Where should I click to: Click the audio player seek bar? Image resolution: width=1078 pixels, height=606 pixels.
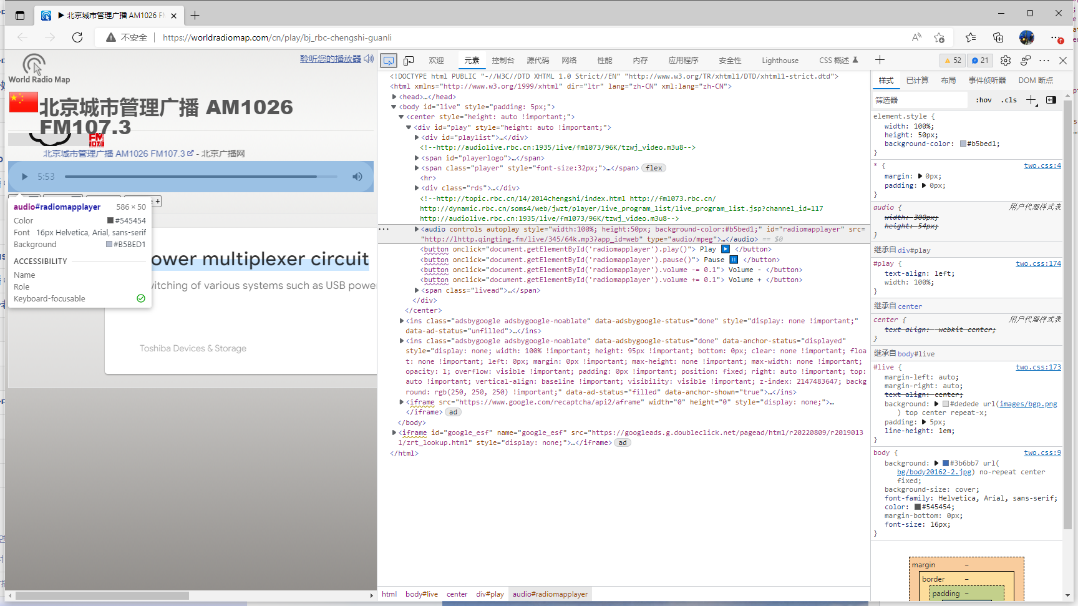[x=201, y=177]
